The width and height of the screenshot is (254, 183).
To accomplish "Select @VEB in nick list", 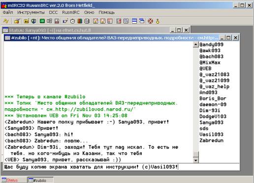I will click(x=205, y=68).
